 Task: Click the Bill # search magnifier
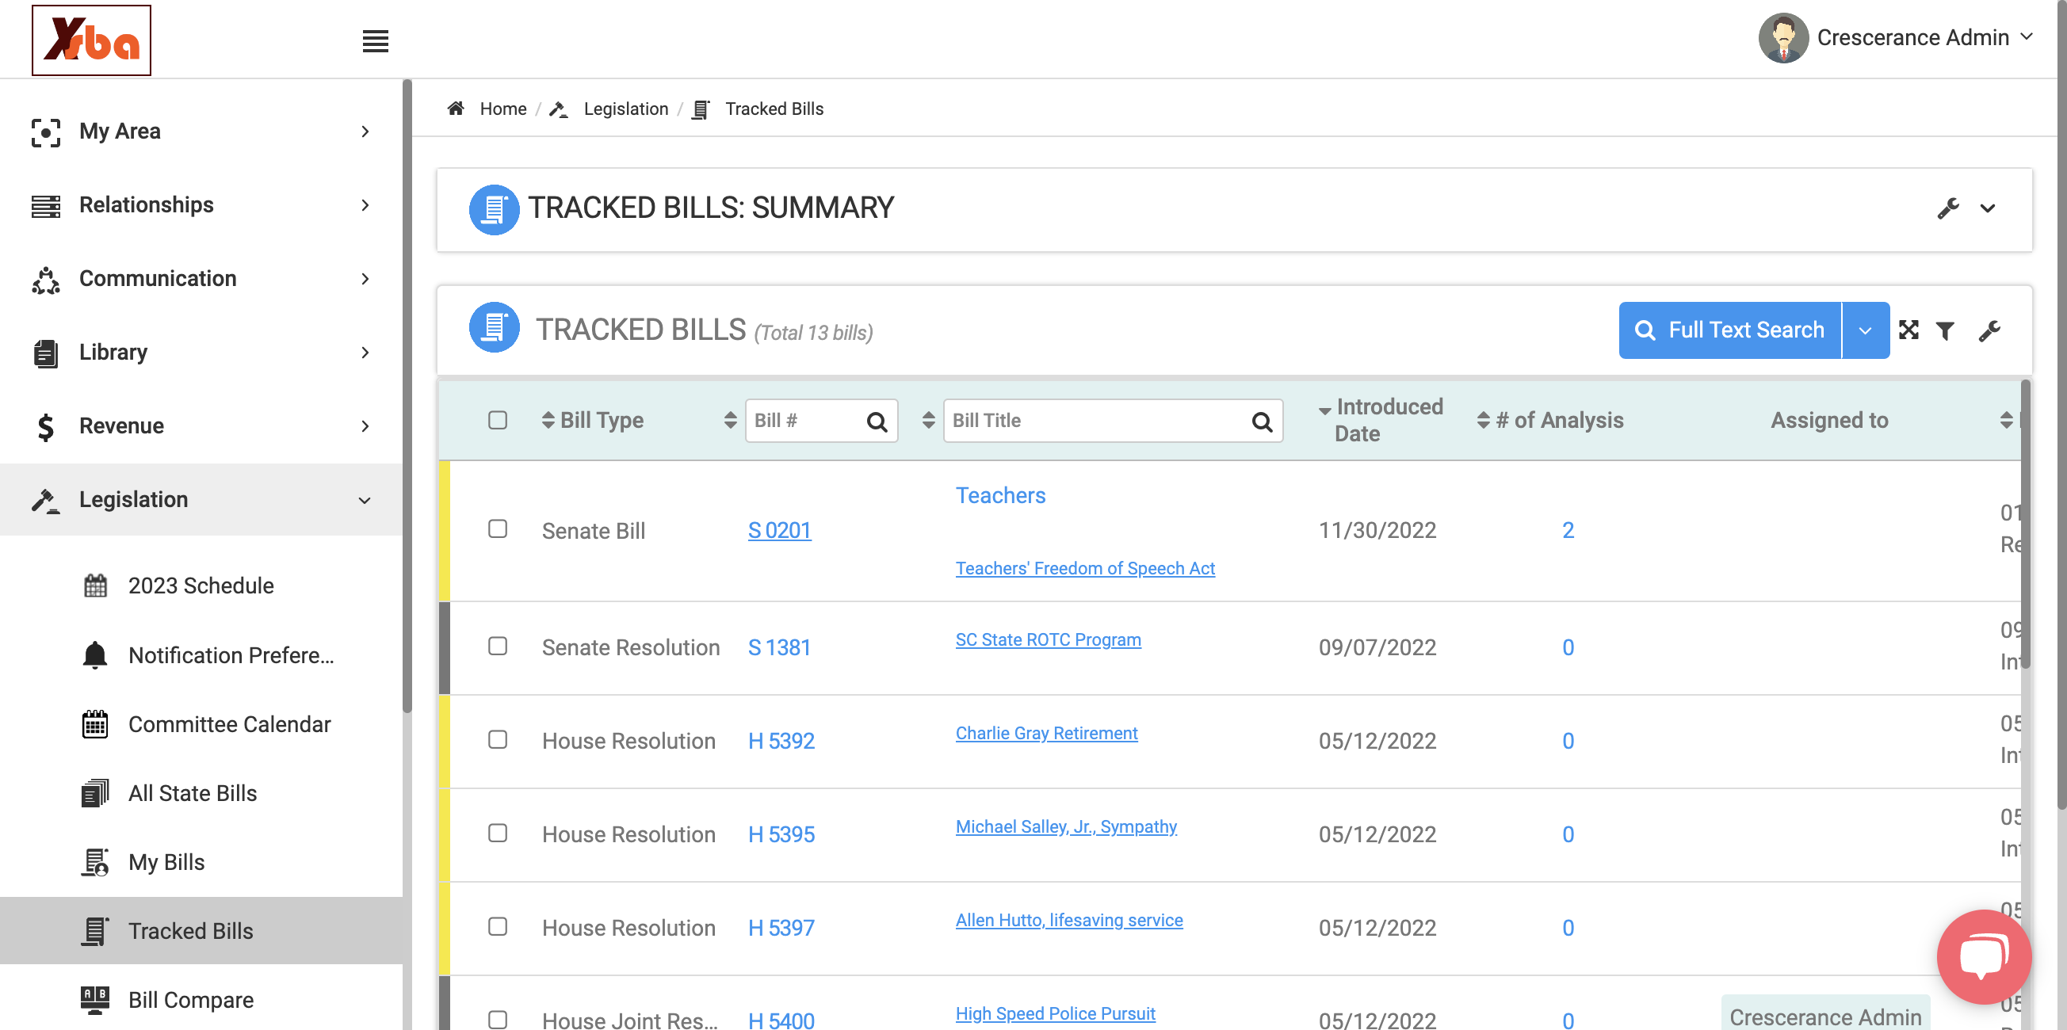click(877, 422)
